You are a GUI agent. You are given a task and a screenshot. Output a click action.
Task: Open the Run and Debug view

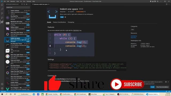tap(2, 18)
